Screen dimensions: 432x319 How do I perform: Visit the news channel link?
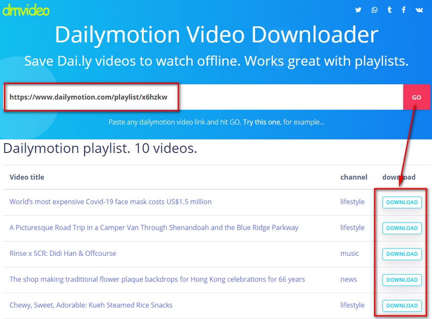[349, 280]
